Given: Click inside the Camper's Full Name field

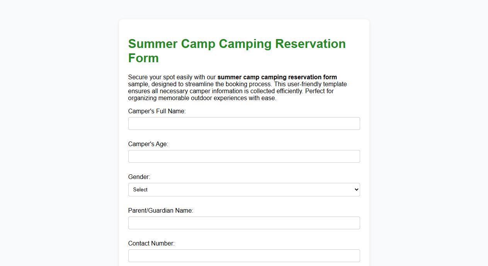Looking at the screenshot, I should (244, 123).
